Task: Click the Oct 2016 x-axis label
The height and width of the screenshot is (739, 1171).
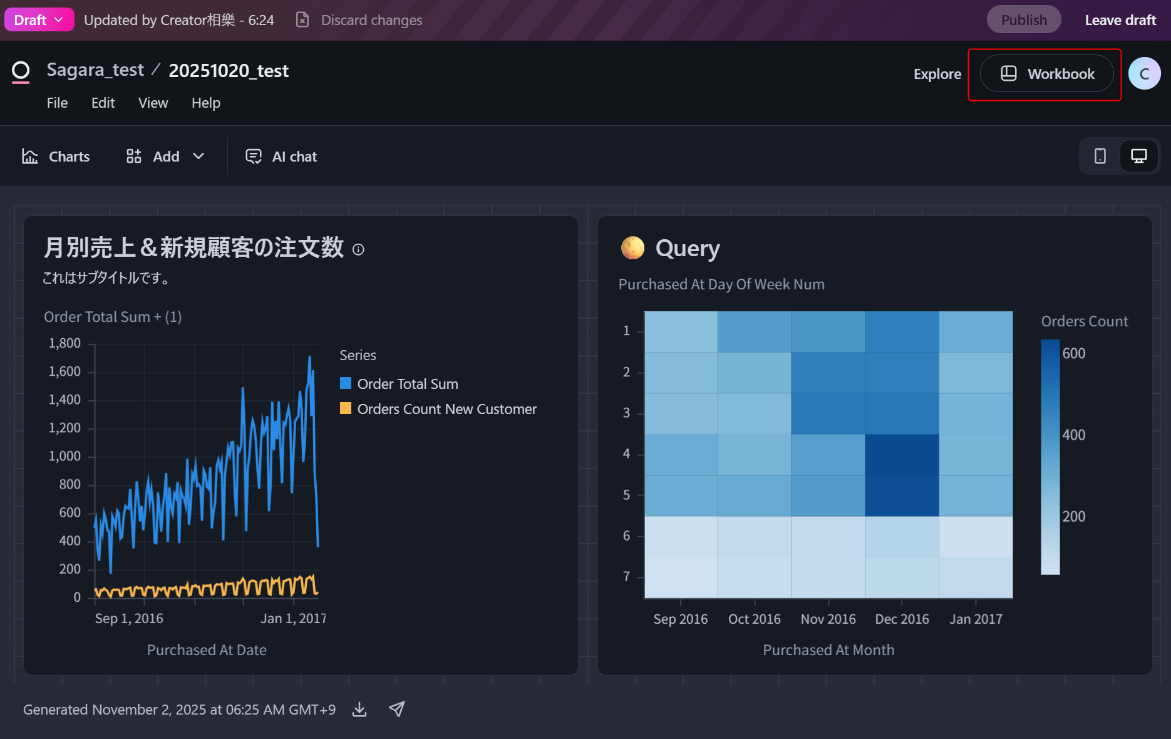Action: pos(754,619)
